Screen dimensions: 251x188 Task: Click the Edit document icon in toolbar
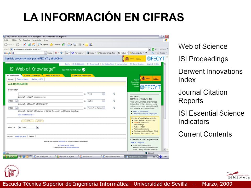tap(80, 45)
